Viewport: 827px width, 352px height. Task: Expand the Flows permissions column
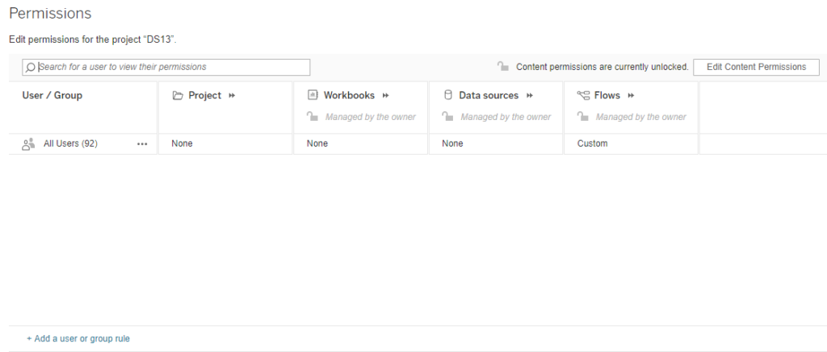click(x=631, y=96)
